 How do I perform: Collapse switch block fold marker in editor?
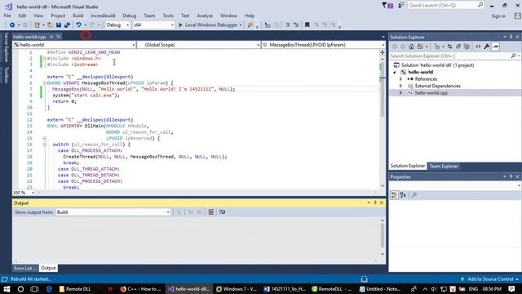click(44, 145)
